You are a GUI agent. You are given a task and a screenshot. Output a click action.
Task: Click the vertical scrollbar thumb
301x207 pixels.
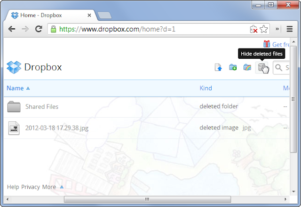293,99
